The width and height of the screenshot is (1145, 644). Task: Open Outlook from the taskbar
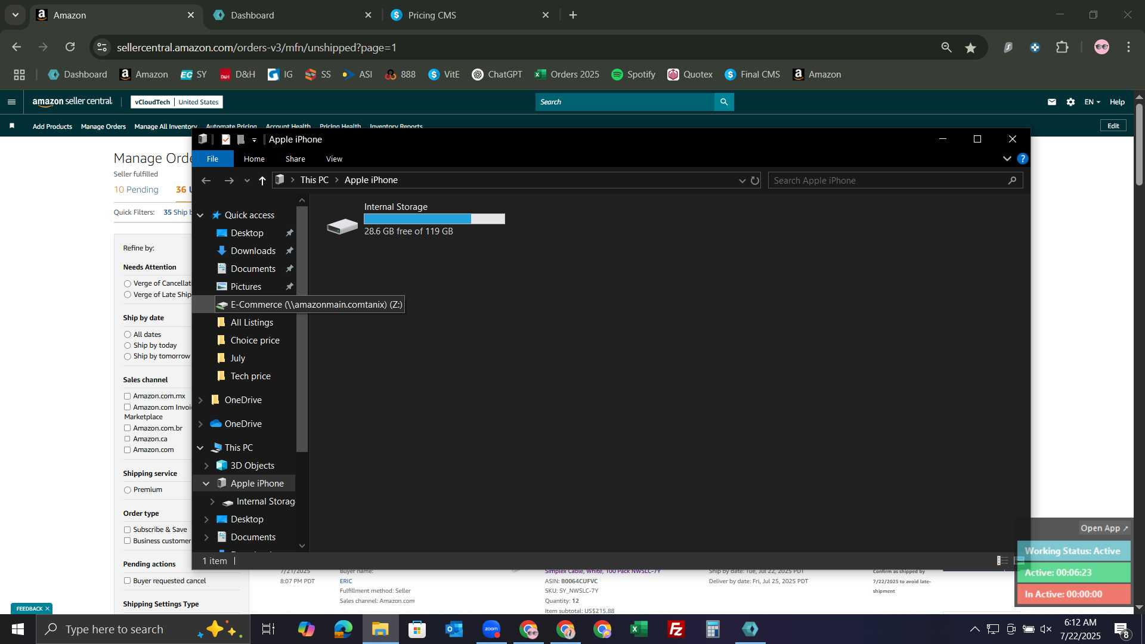454,629
